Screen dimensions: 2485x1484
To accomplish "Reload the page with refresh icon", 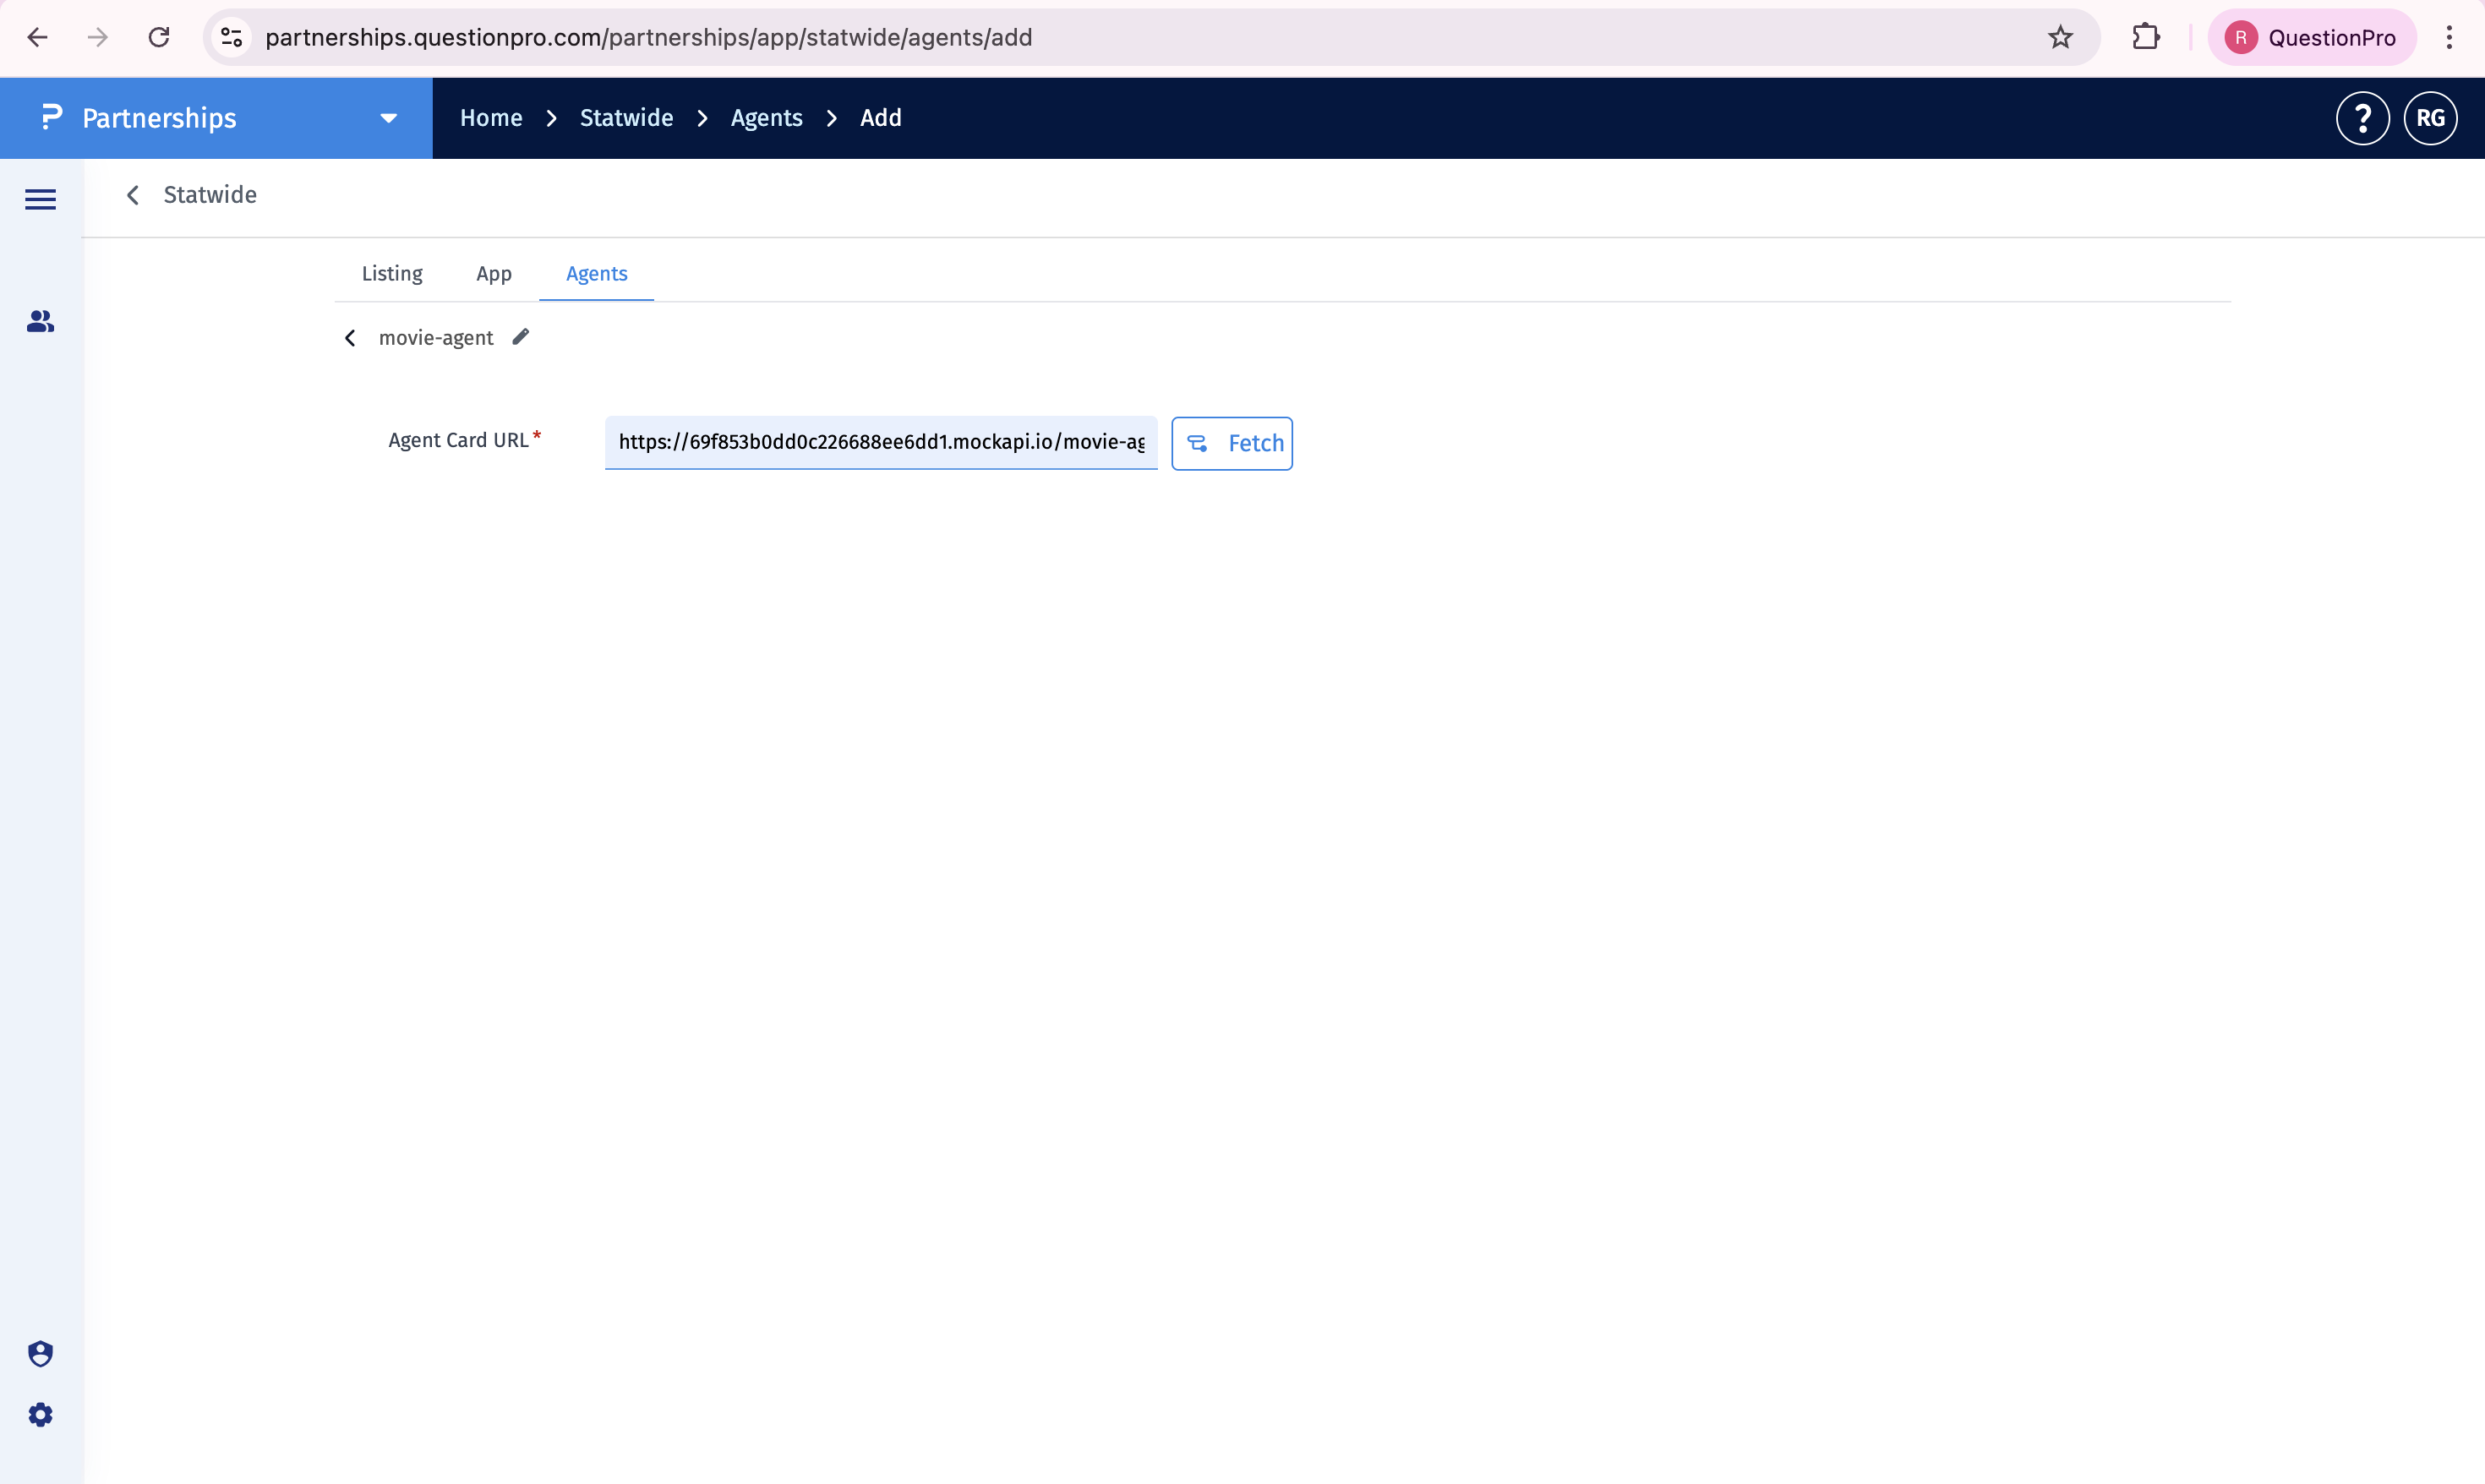I will coord(158,37).
